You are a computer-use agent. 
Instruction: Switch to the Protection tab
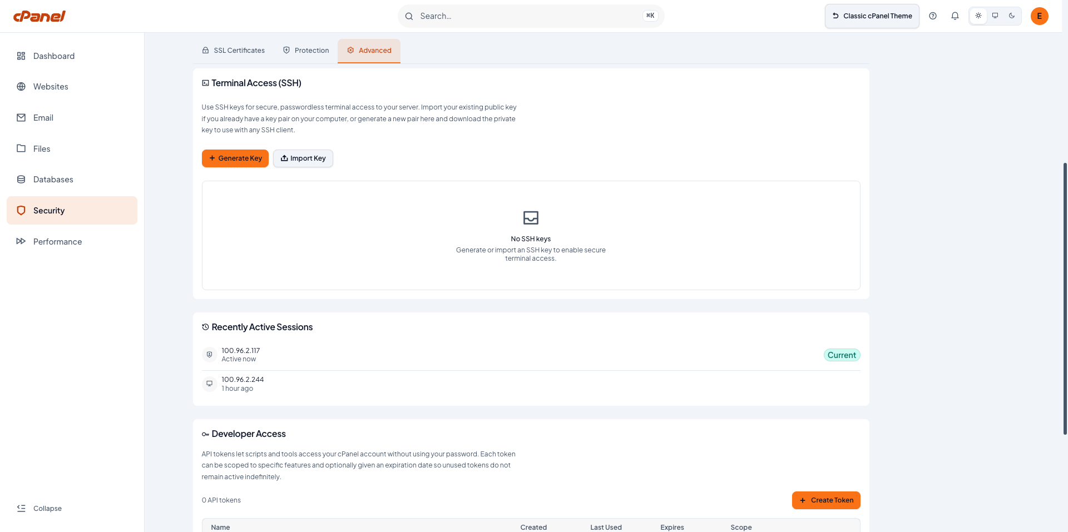point(306,51)
